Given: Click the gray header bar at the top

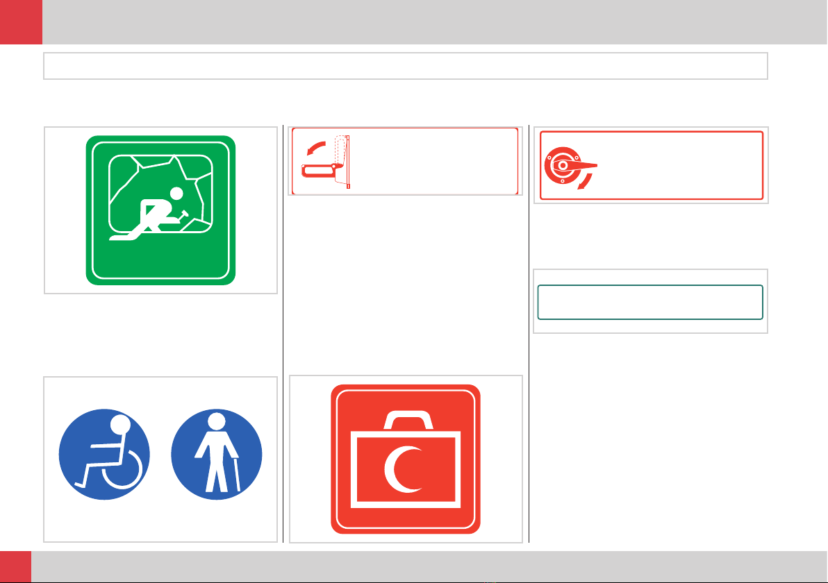Looking at the screenshot, I should pyautogui.click(x=435, y=22).
